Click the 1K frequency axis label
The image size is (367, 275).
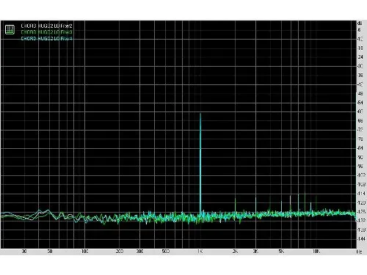(200, 252)
